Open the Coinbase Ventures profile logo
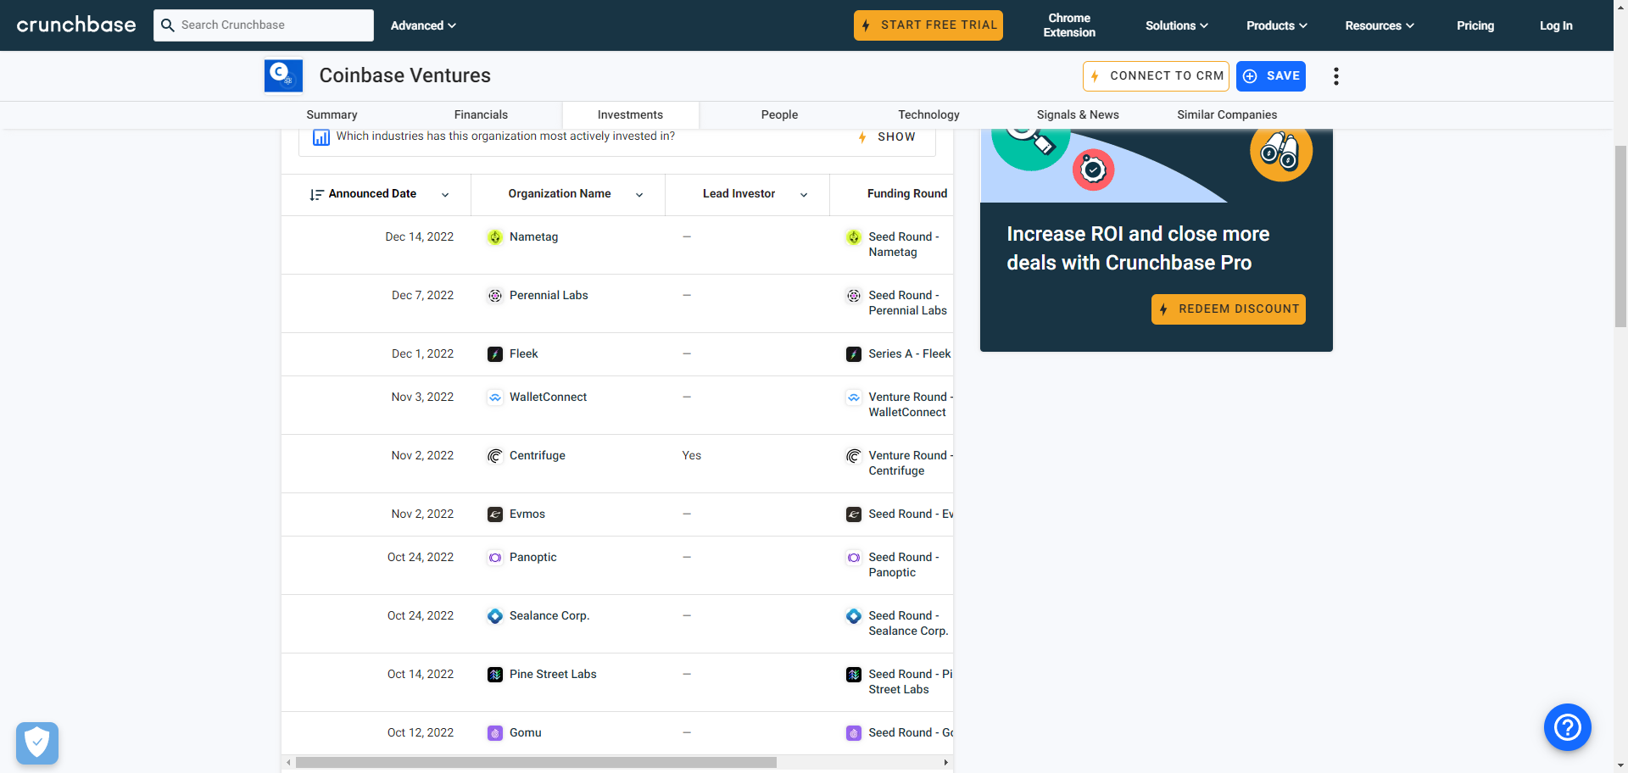Screen dimensions: 1628x773 point(283,75)
